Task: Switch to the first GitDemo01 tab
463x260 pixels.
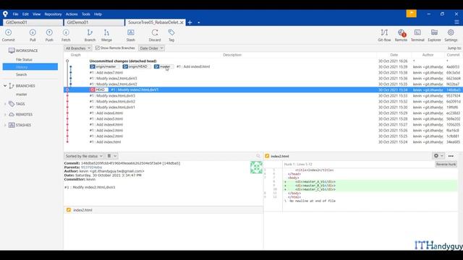Action: pos(33,22)
